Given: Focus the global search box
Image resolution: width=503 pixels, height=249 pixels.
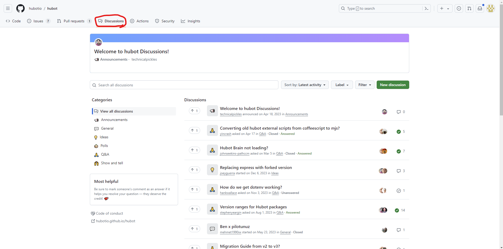Looking at the screenshot, I should coord(385,8).
